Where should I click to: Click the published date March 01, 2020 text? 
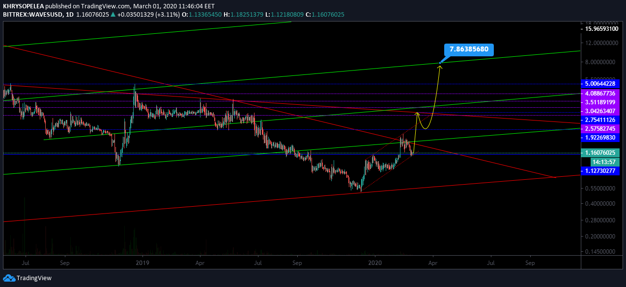click(157, 5)
